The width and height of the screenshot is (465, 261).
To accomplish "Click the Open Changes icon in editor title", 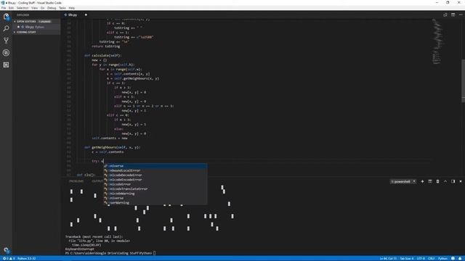I will coord(445,14).
